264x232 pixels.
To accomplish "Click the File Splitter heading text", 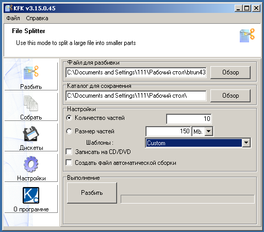I will tap(28, 31).
